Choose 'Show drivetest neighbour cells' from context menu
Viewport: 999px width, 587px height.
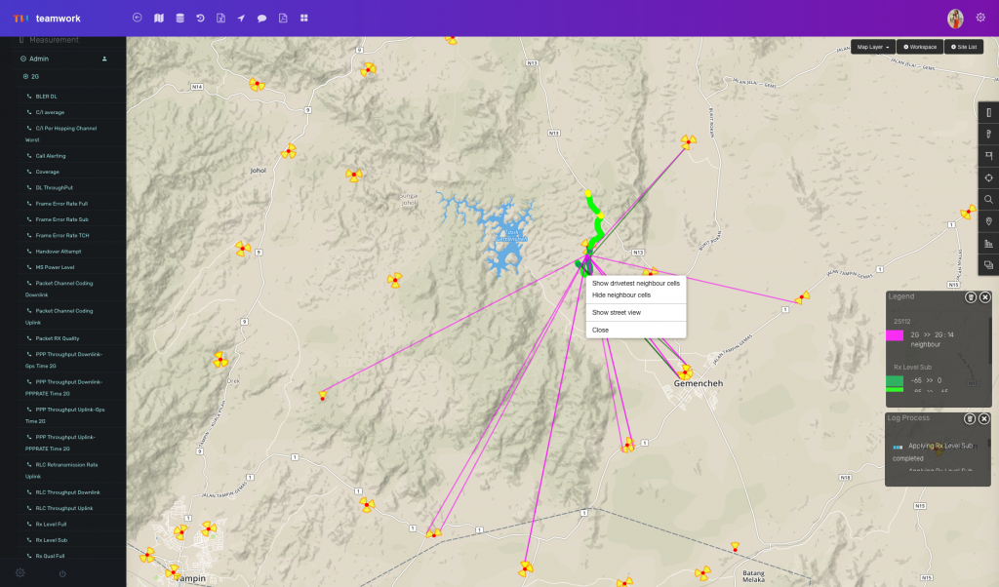635,283
